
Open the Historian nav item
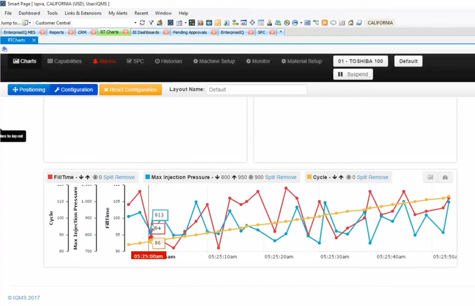pyautogui.click(x=168, y=61)
